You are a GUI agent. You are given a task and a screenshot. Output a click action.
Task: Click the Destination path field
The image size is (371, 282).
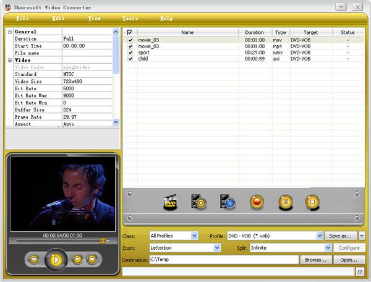(x=224, y=260)
